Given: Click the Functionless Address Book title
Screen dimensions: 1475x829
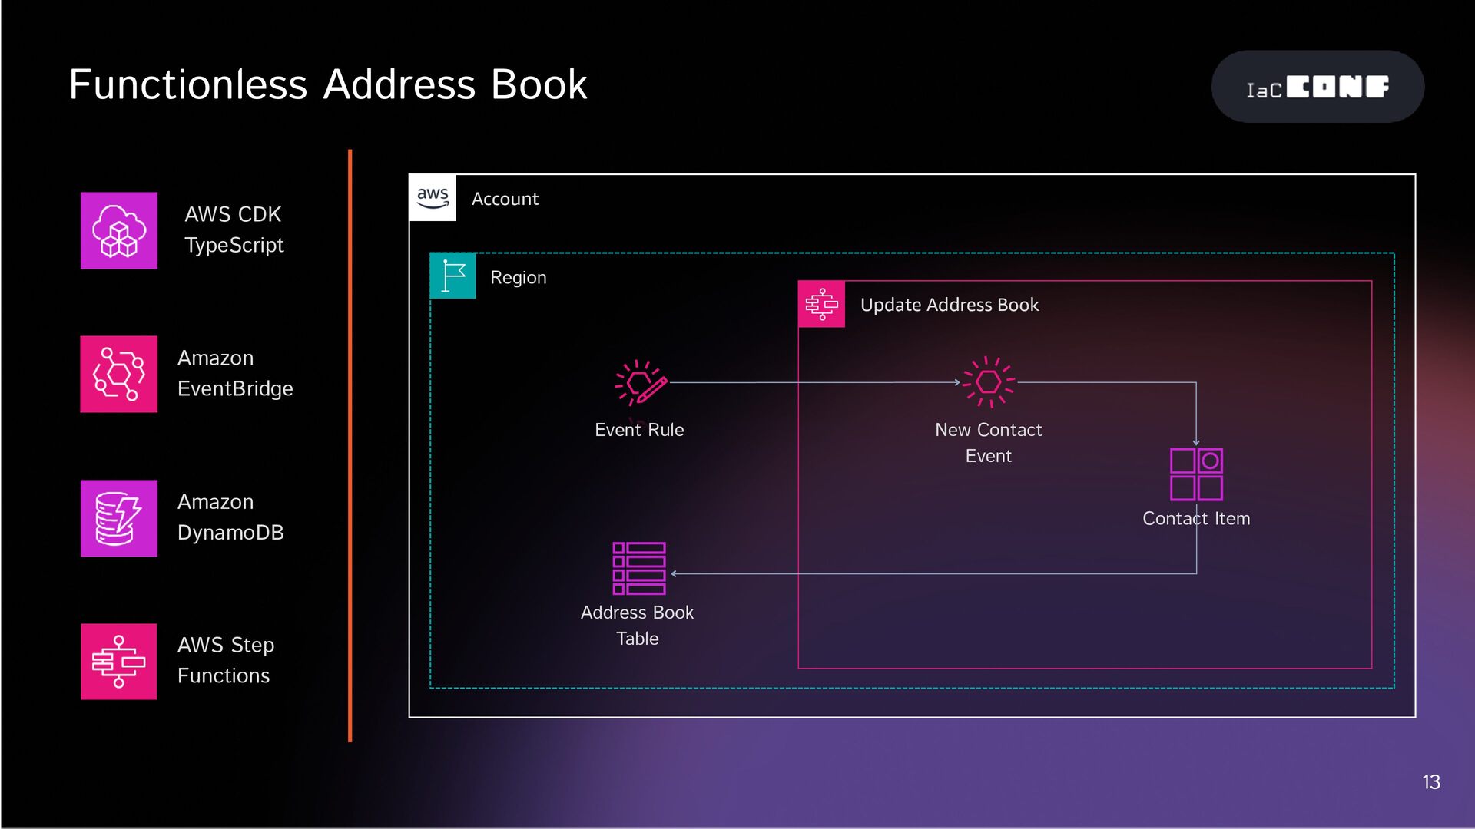Looking at the screenshot, I should [328, 84].
